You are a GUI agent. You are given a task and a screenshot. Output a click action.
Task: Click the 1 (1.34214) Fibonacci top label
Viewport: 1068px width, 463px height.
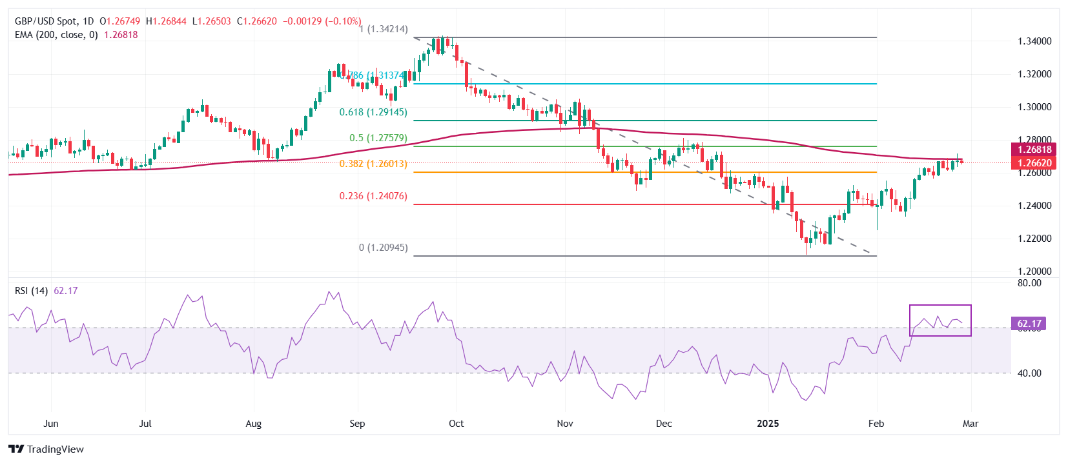tap(384, 29)
